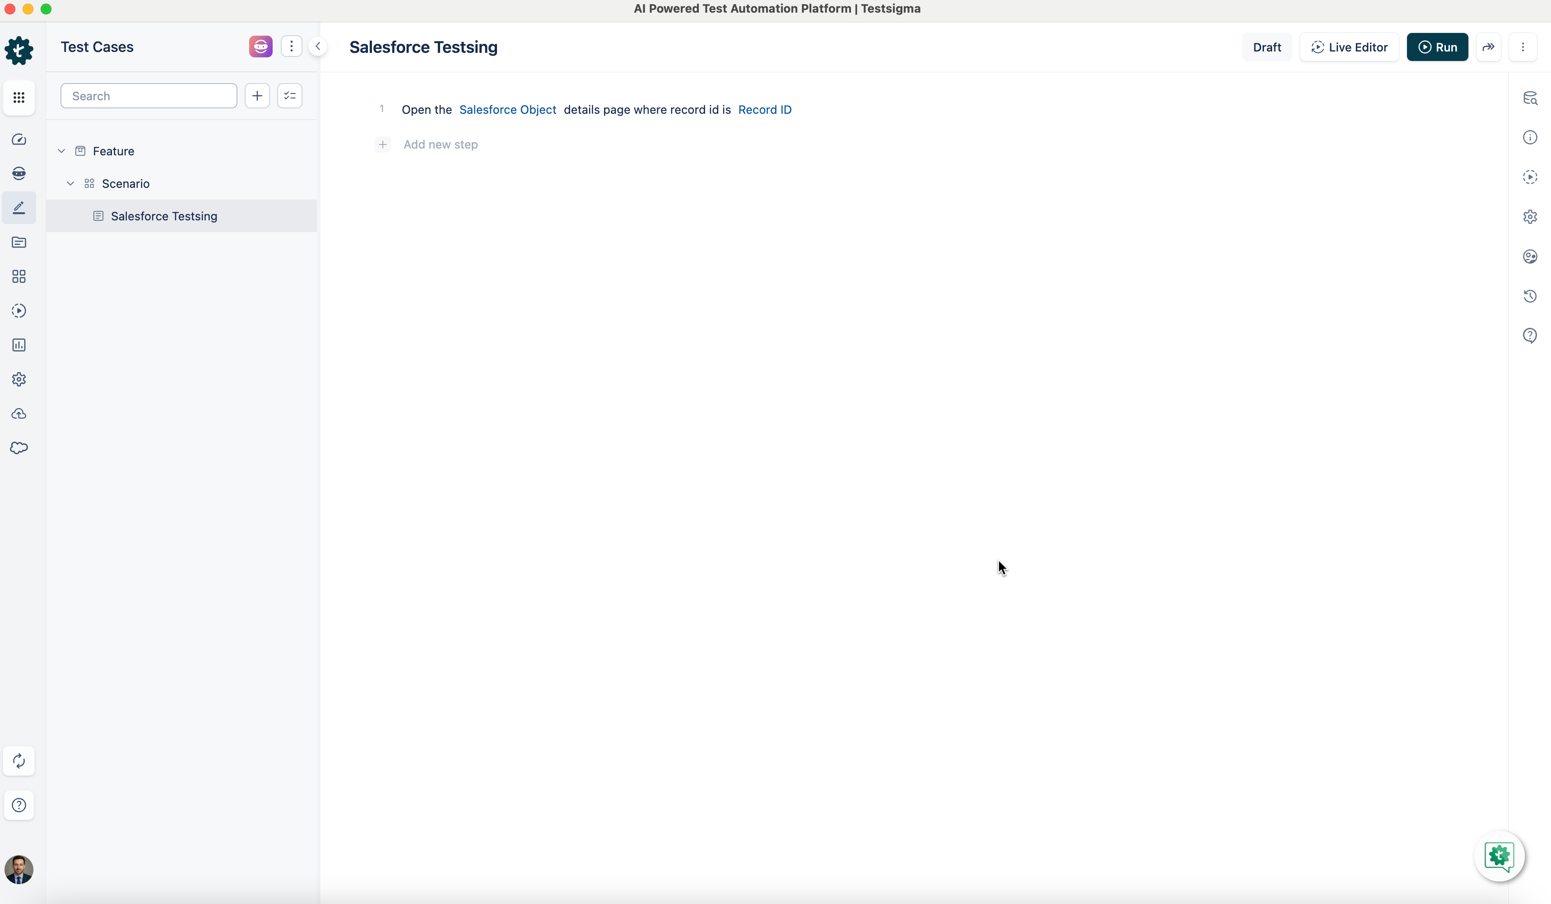1551x904 pixels.
Task: Open the dashboard gauge icon in left sidebar
Action: pyautogui.click(x=19, y=140)
